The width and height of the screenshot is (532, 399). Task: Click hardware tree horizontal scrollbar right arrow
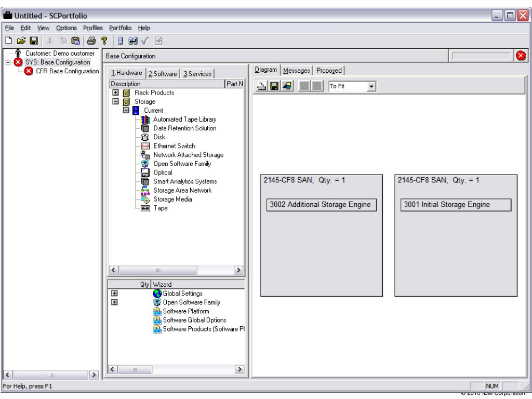[x=238, y=270]
